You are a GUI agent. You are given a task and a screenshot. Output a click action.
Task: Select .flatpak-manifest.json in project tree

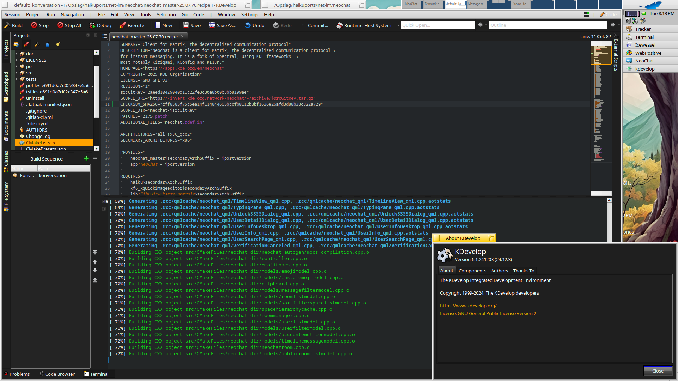click(49, 104)
